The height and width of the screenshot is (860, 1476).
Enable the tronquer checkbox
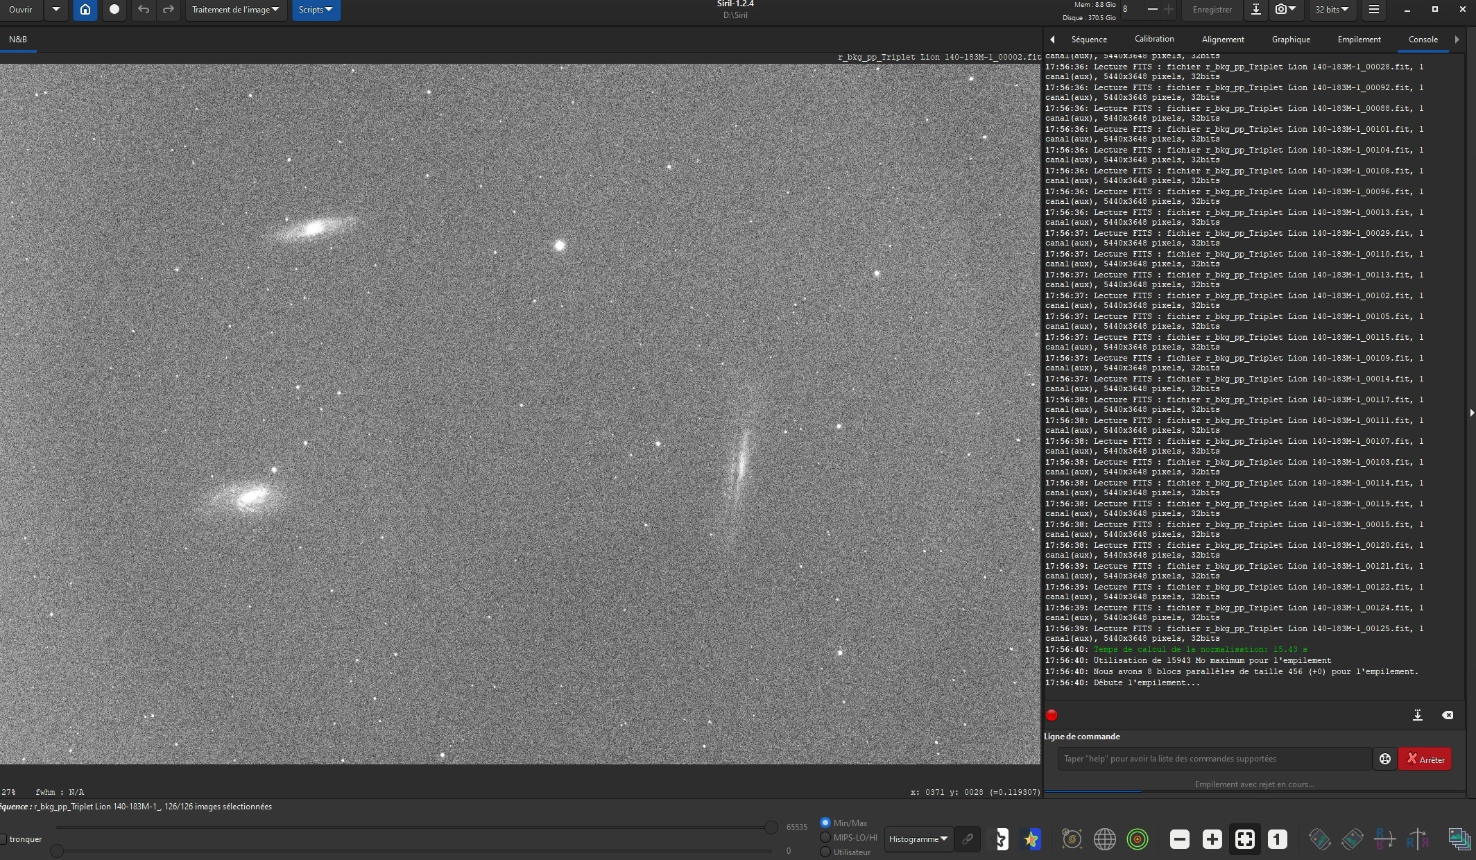(x=3, y=839)
